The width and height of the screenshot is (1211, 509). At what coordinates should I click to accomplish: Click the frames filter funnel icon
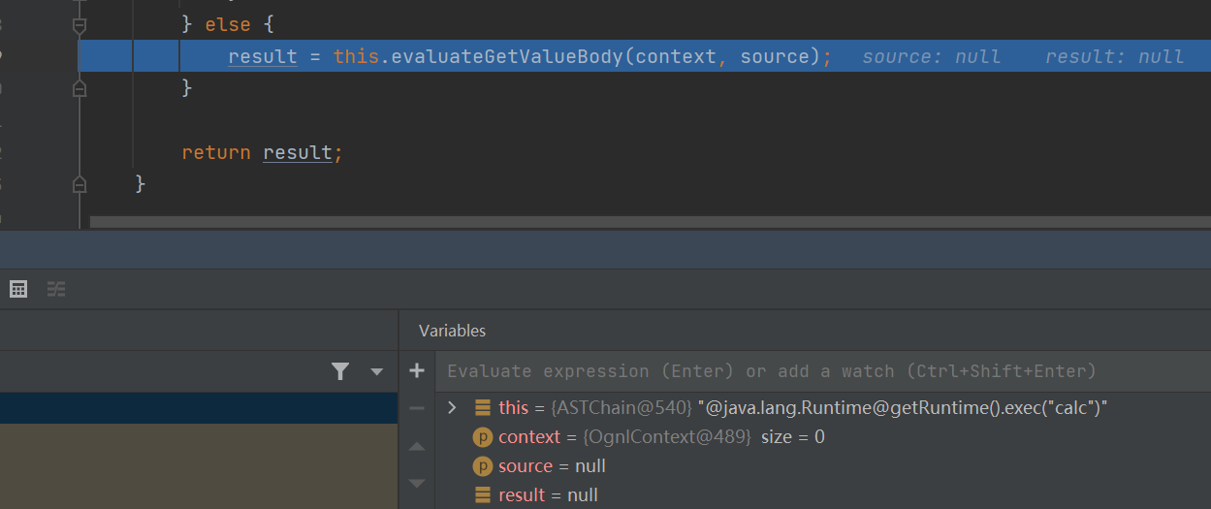(x=340, y=371)
